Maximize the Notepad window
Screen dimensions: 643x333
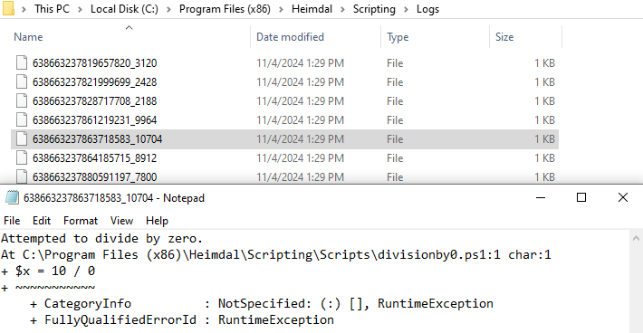pyautogui.click(x=581, y=197)
